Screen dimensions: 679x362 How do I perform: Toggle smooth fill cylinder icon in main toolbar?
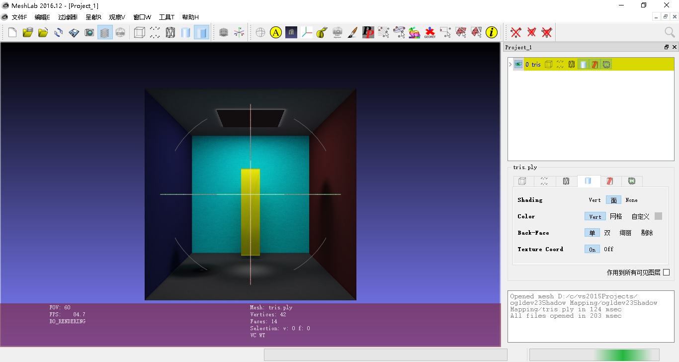[x=186, y=33]
